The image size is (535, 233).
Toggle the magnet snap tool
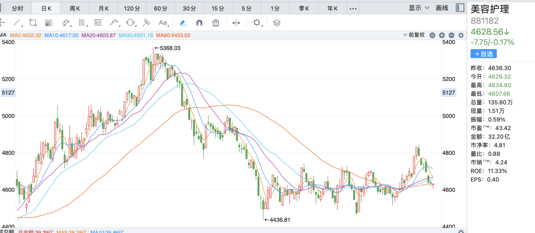point(199,22)
